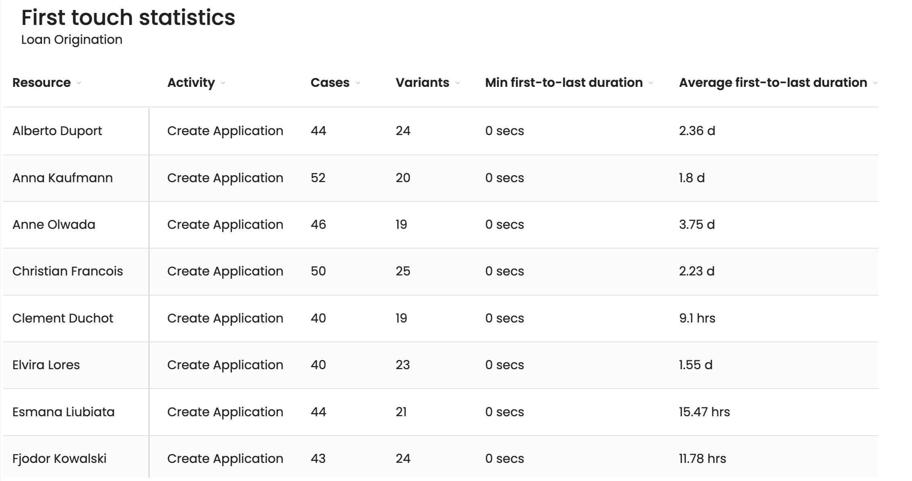912x481 pixels.
Task: Select the Anna Kaufmann resource cell
Action: (x=62, y=178)
